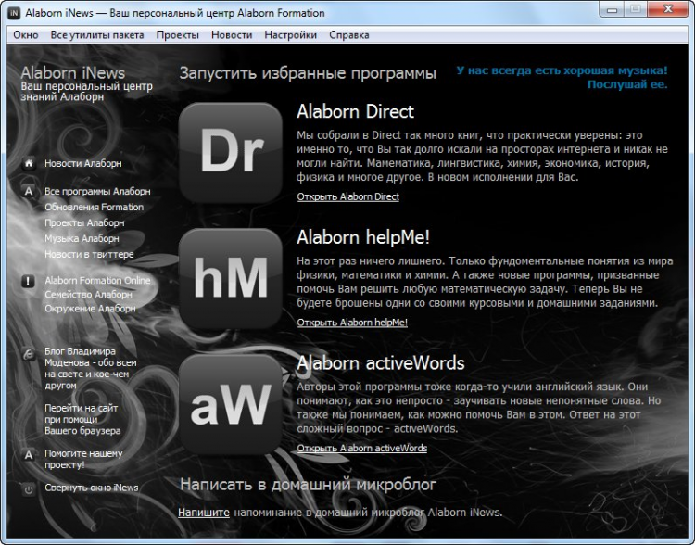The width and height of the screenshot is (695, 545).
Task: Click the exclamation icon beside Alaborn Formation Online
Action: [29, 281]
